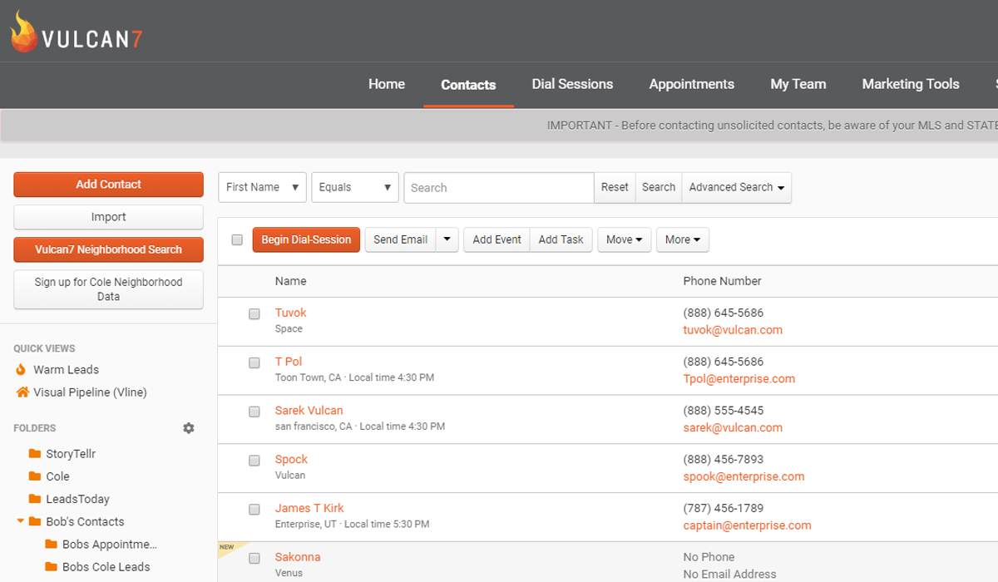Open Vulcan7 Neighborhood Search
Image resolution: width=998 pixels, height=582 pixels.
pos(108,249)
